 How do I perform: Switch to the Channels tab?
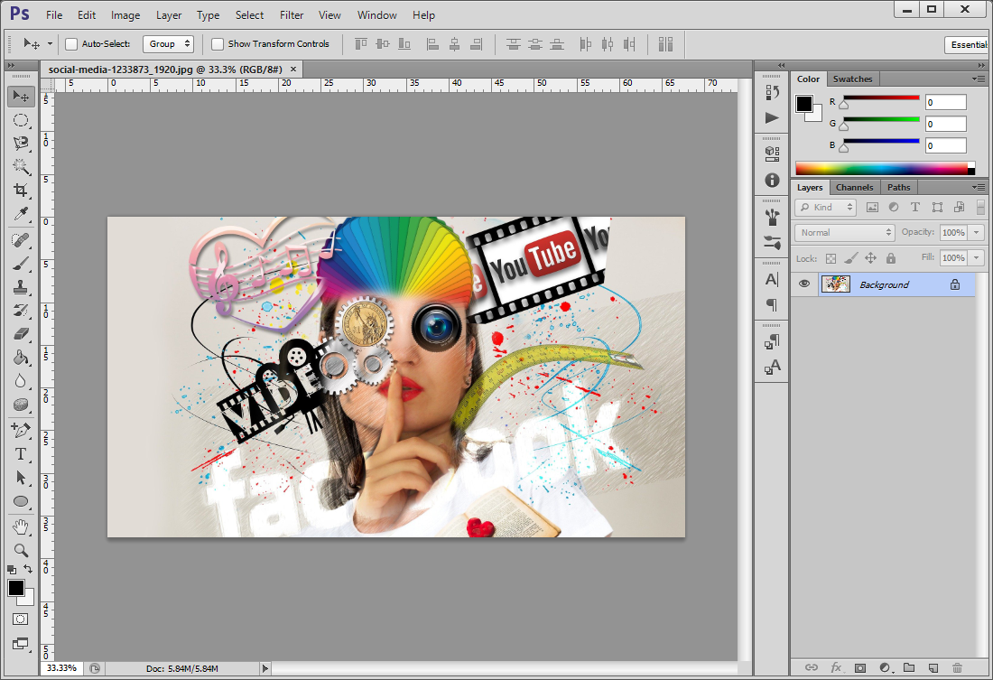tap(854, 187)
